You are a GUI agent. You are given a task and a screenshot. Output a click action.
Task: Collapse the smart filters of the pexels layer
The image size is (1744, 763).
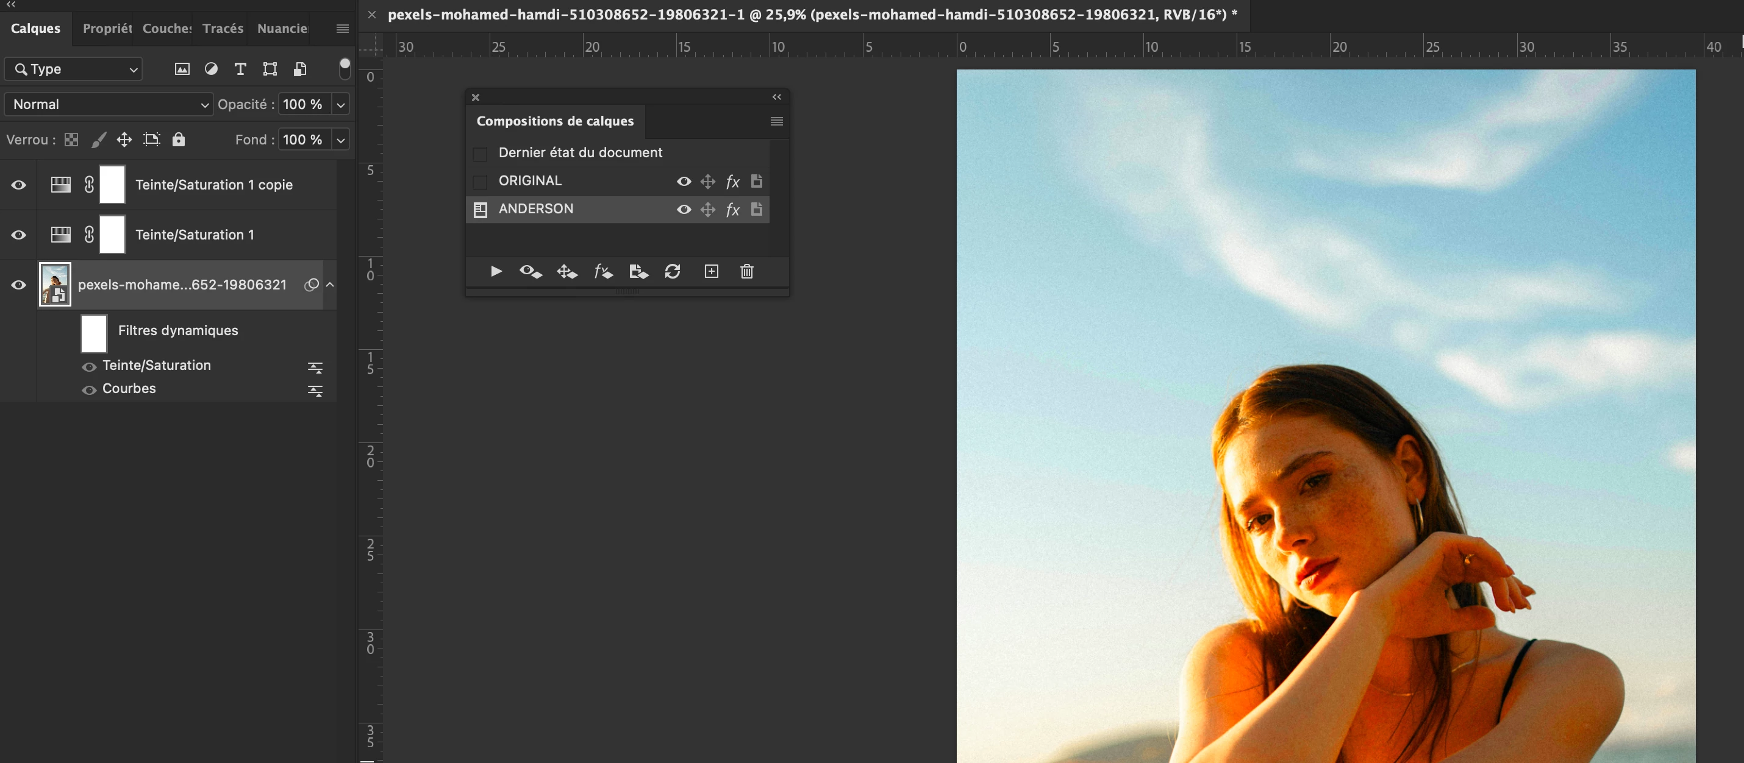tap(330, 285)
